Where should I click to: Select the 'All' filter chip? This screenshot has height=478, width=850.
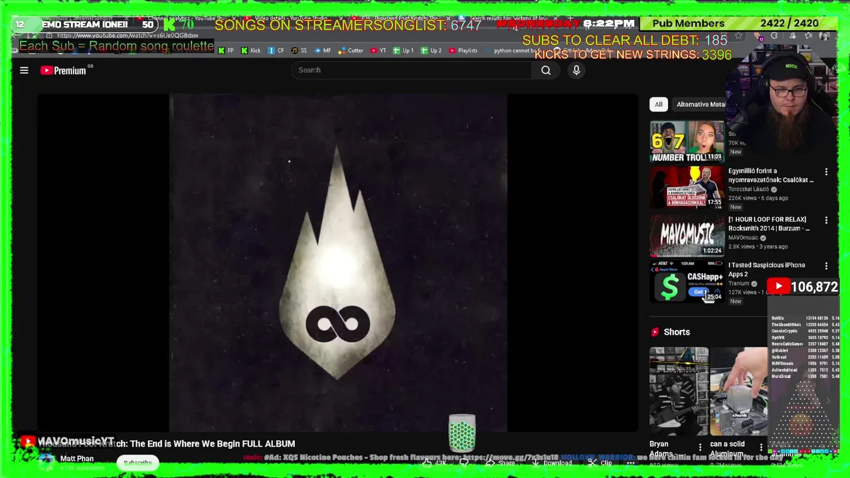[x=658, y=104]
